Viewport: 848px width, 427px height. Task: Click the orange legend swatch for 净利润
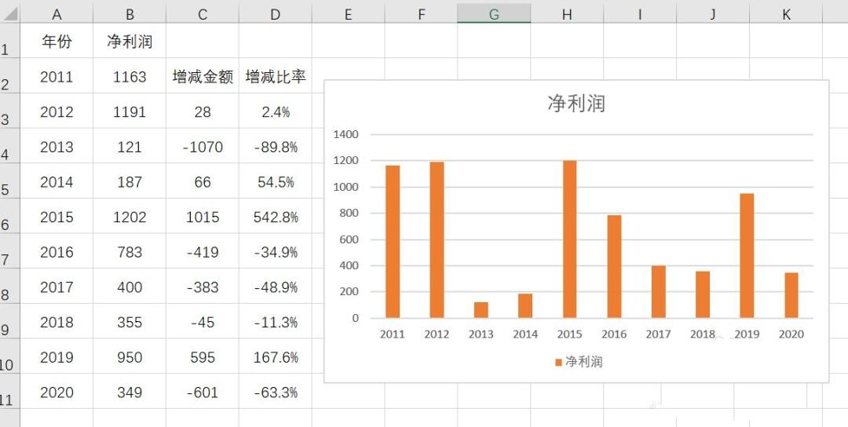(x=559, y=362)
